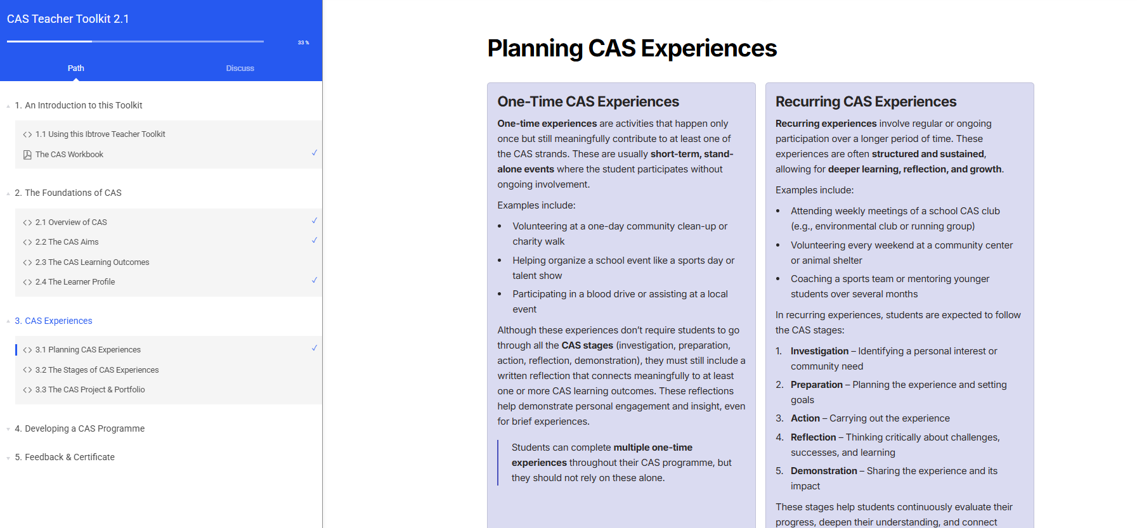The width and height of the screenshot is (1137, 528).
Task: Click the code icon beside 2.4 The Learner Profile
Action: pos(27,282)
